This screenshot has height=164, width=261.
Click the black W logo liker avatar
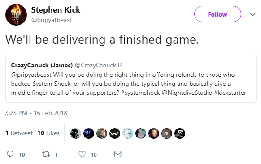[114, 133]
